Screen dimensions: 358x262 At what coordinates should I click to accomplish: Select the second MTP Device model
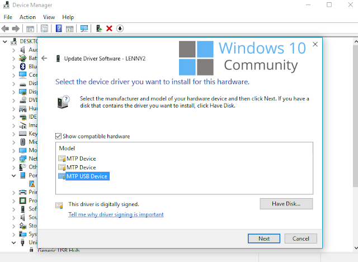pos(77,167)
